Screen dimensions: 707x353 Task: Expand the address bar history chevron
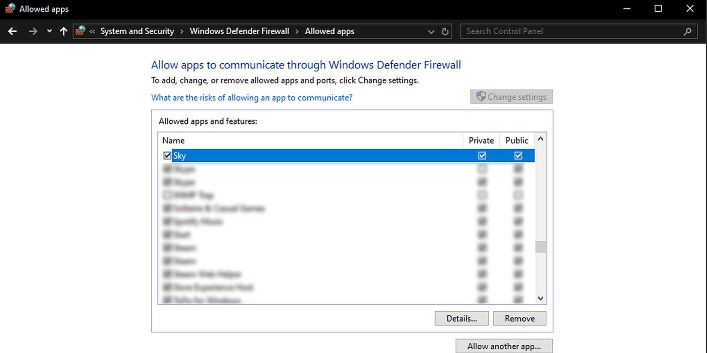[x=431, y=32]
